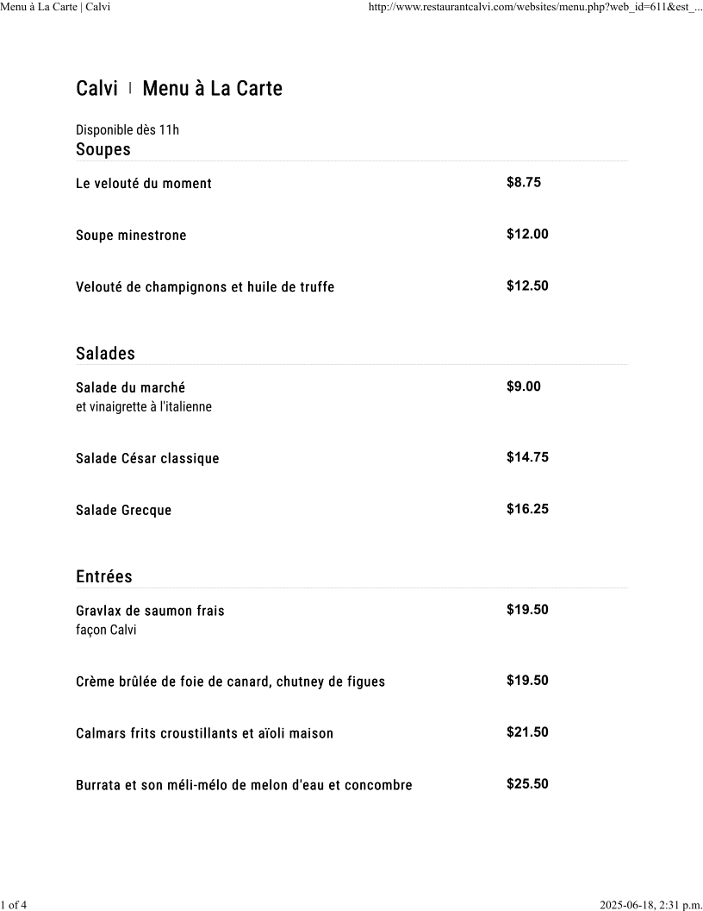Image resolution: width=703 pixels, height=911 pixels.
Task: Click the Menu à La Carte title
Action: coord(212,88)
